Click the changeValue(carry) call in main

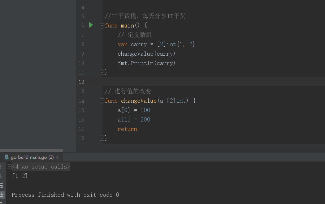click(146, 54)
